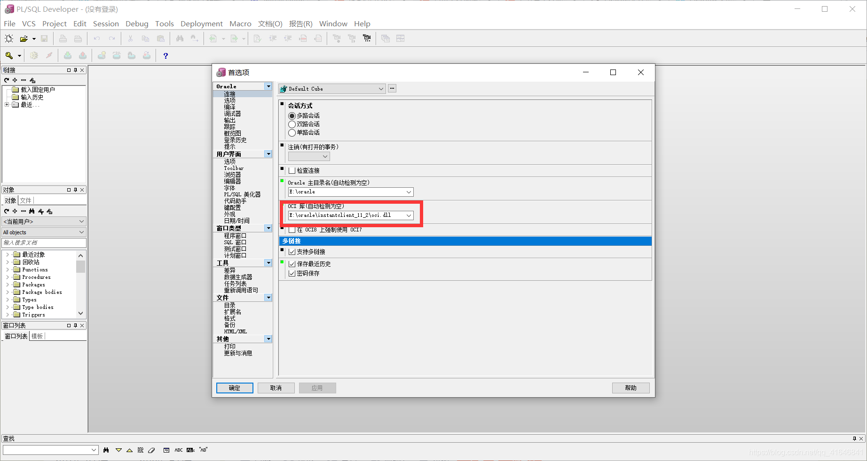
Task: Click the Log on key icon
Action: 9,55
